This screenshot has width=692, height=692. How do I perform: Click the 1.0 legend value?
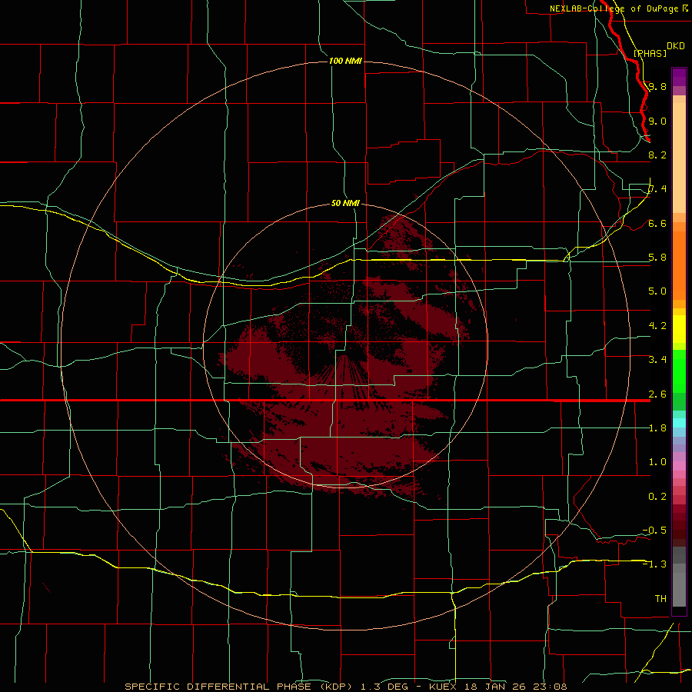tap(657, 461)
